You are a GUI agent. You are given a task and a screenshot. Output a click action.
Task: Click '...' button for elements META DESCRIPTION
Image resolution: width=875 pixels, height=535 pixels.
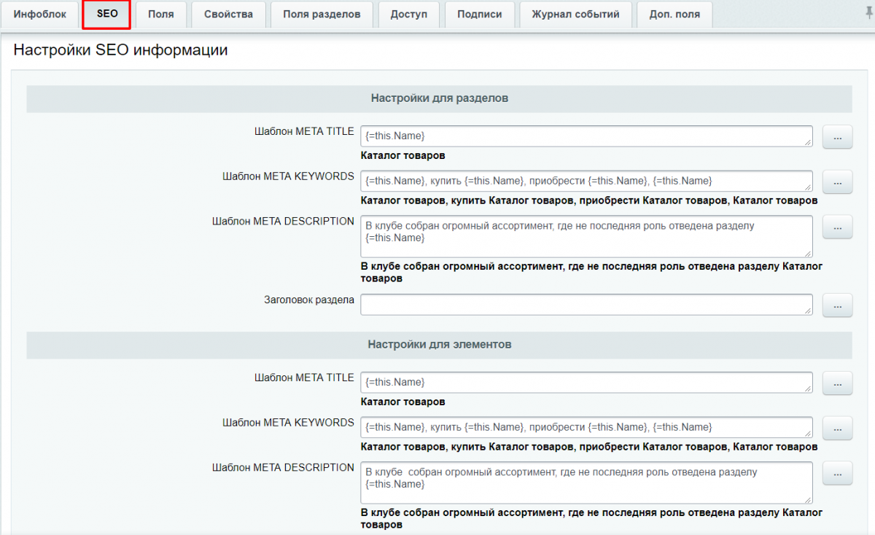tap(837, 473)
